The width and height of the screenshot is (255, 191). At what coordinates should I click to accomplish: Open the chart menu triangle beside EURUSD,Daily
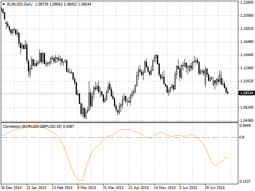coord(4,4)
